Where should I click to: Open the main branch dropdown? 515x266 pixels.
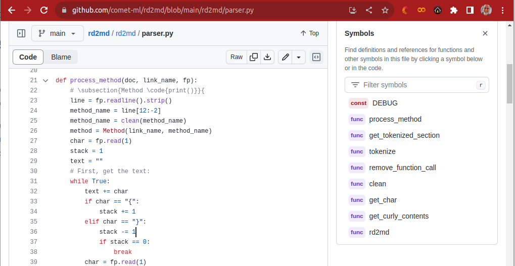point(58,33)
